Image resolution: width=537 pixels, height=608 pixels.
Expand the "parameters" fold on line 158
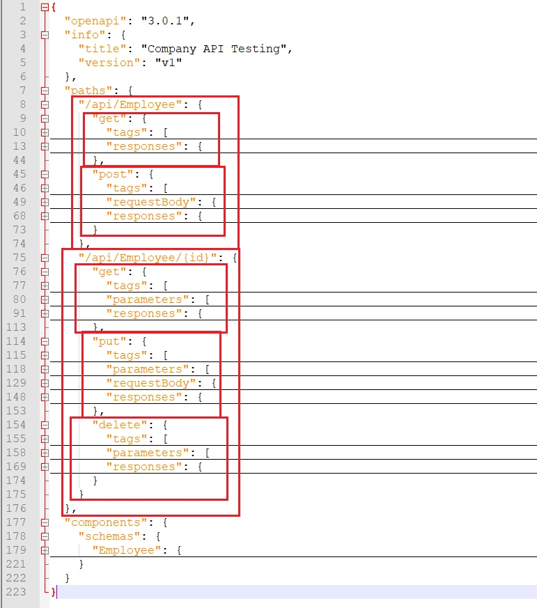45,453
